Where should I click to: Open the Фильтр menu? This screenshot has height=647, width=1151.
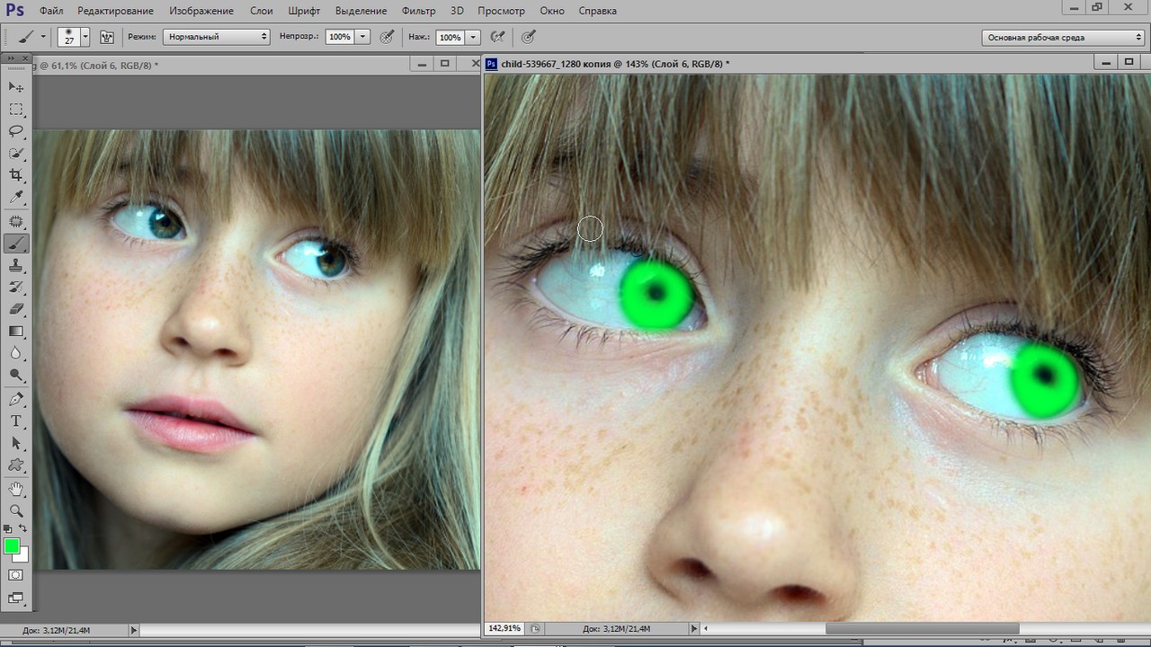[x=418, y=11]
